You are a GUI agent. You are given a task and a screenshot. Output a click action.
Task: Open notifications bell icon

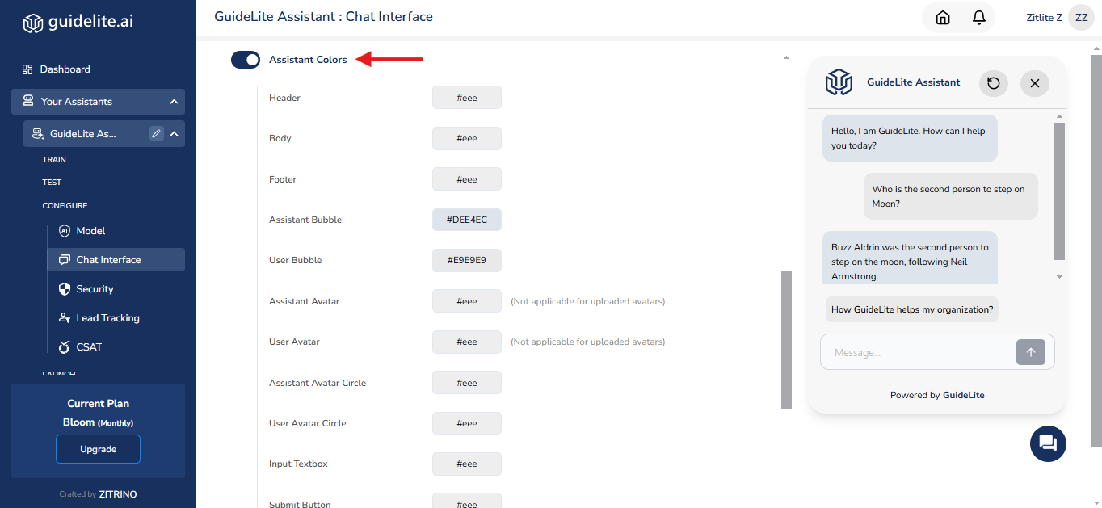tap(979, 18)
